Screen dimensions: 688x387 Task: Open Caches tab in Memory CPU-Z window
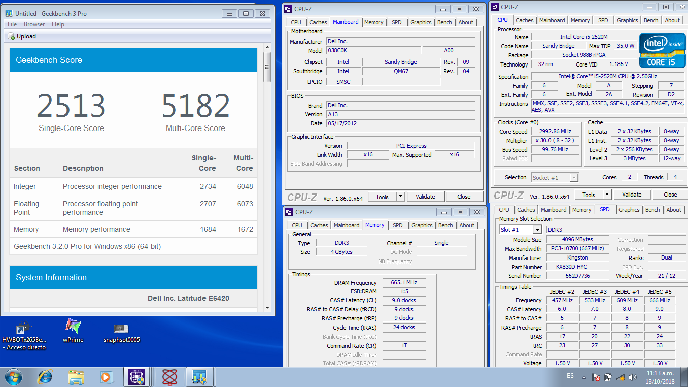pyautogui.click(x=319, y=225)
